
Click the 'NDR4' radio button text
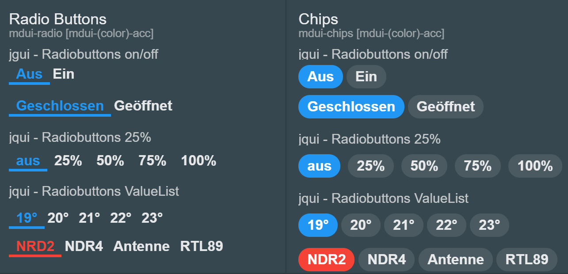pos(84,246)
